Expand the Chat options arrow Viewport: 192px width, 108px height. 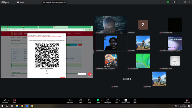(84, 100)
